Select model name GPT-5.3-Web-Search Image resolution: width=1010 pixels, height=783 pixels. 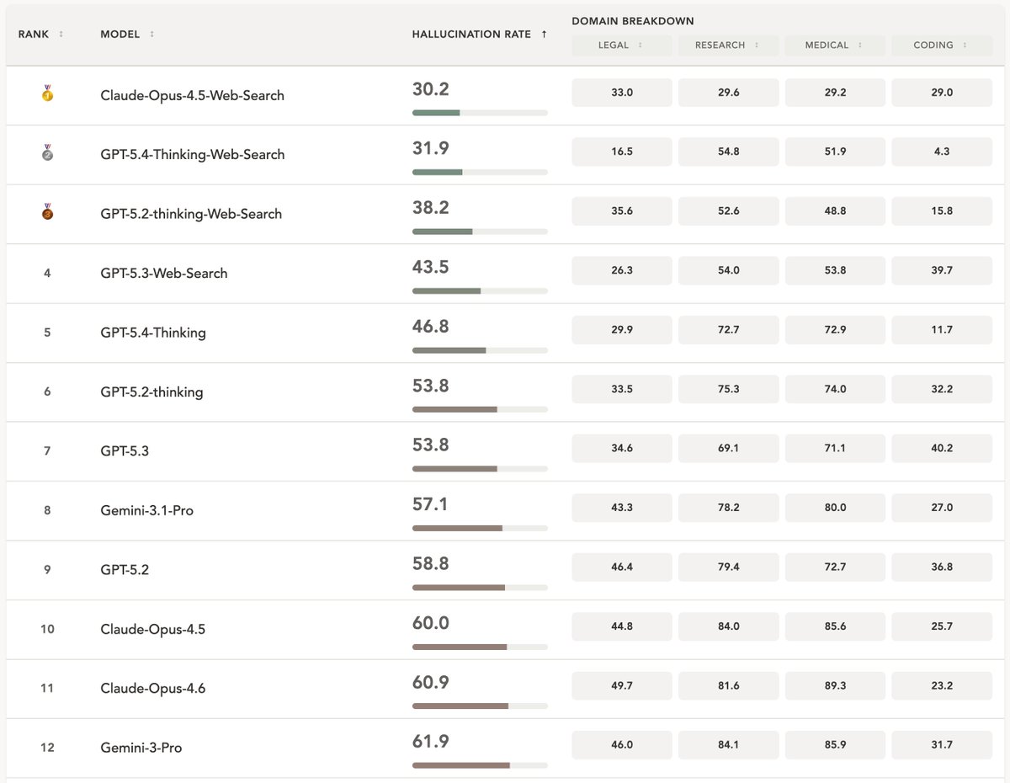(164, 274)
